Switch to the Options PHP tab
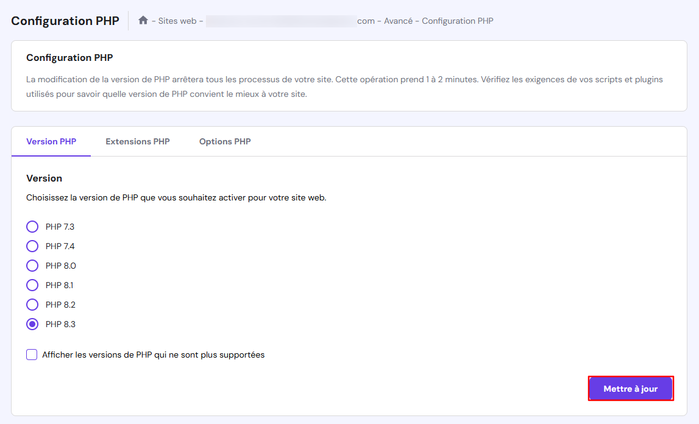Viewport: 699px width, 424px height. click(x=224, y=141)
